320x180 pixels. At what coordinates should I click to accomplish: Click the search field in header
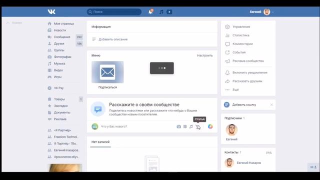114,12
